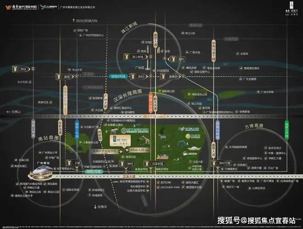This screenshot has width=303, height=229.
Task: Click the elephant illustration near 长隆香江酒店
Action: pyautogui.click(x=114, y=131)
